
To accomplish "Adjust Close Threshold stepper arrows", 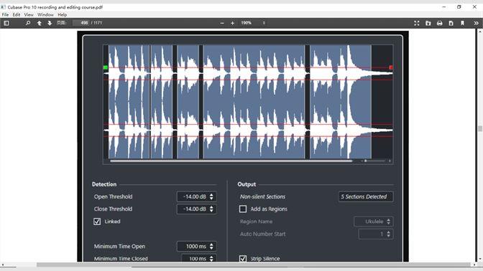I will click(x=211, y=209).
